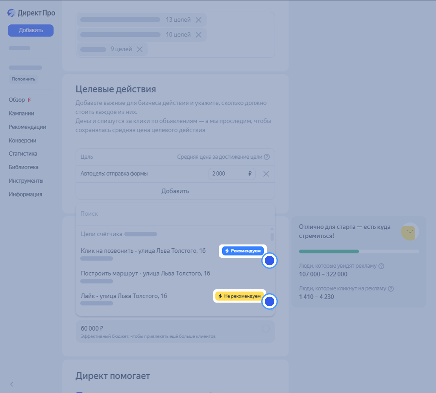Screen dimensions: 436x393
Task: Select the 60 000 ₽ budget radio button
Action: click(x=266, y=329)
